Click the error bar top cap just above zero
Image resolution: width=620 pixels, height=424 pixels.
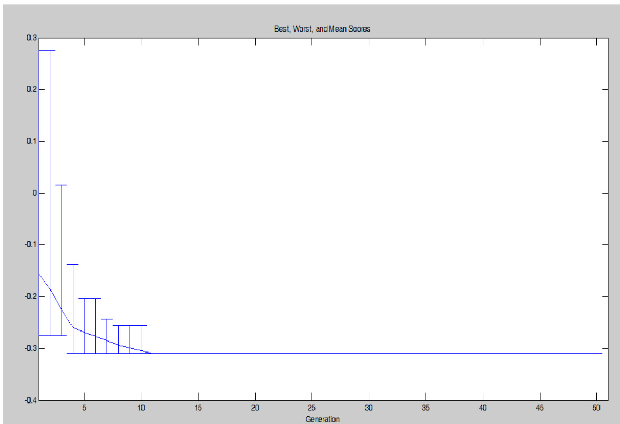pyautogui.click(x=61, y=185)
